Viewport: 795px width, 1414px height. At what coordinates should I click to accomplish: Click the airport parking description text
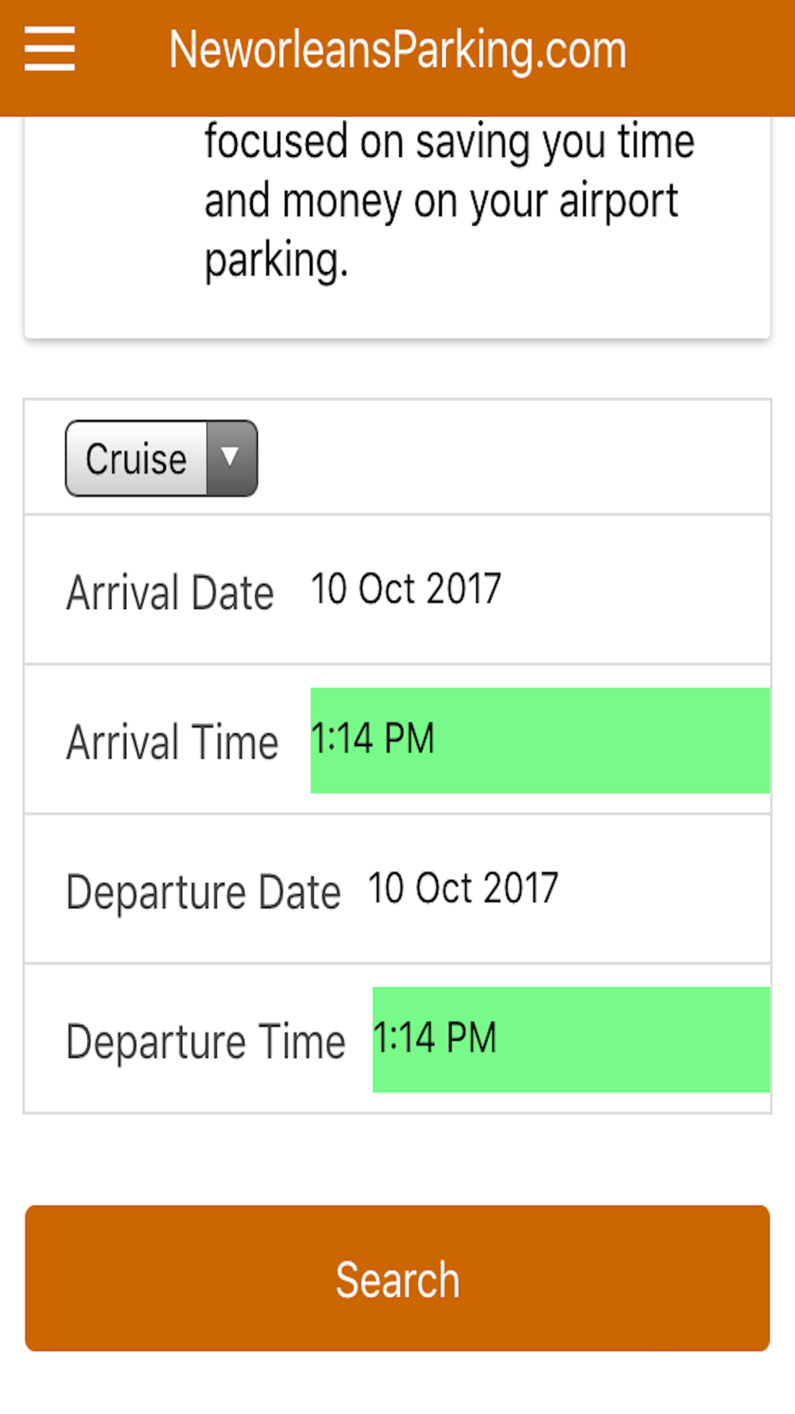pos(449,200)
